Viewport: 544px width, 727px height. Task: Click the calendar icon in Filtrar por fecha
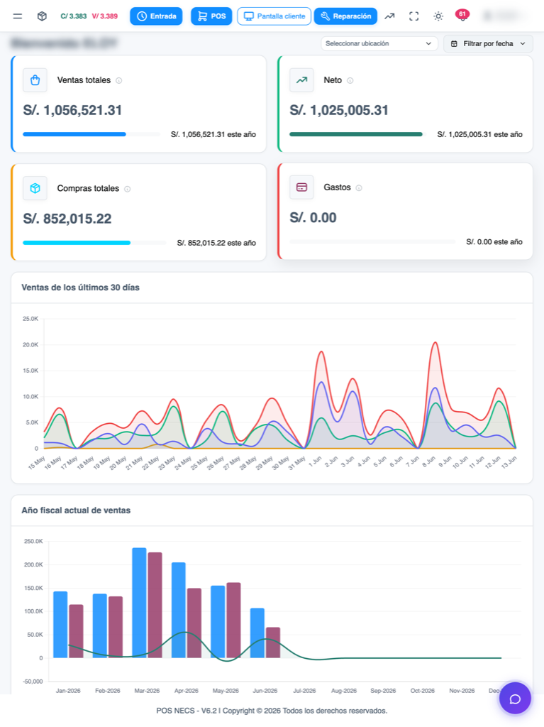point(454,43)
